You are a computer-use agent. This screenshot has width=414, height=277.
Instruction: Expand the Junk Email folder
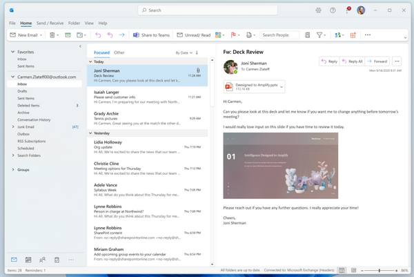13,127
